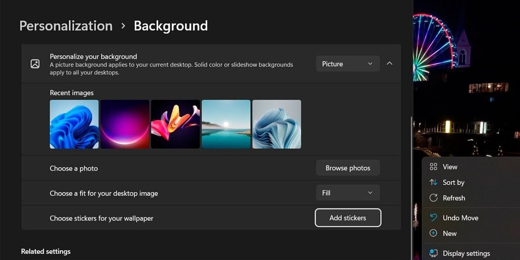
Task: Choose the colorful flower wallpaper thumbnail
Action: point(175,124)
